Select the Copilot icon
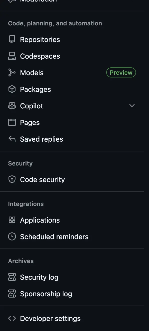The image size is (149, 331). pos(11,106)
